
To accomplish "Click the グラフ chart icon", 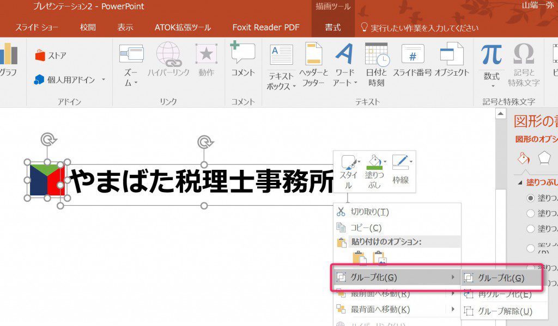I will [x=9, y=54].
